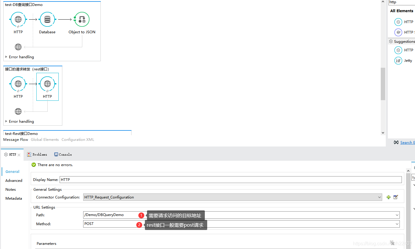Click the Suggestions section icon
The image size is (415, 249).
click(391, 42)
